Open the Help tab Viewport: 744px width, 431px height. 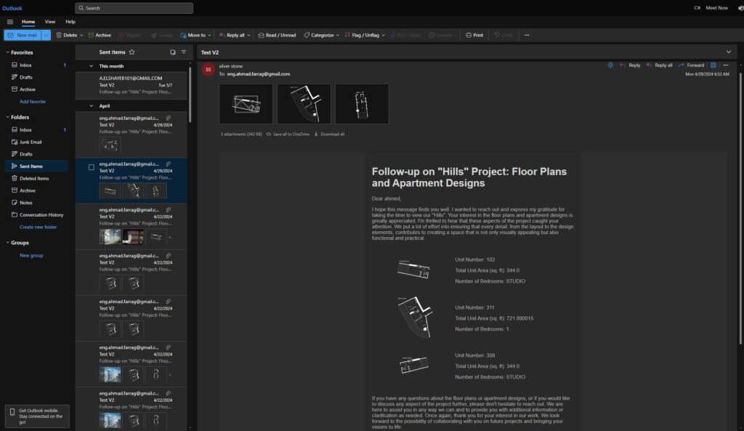70,22
